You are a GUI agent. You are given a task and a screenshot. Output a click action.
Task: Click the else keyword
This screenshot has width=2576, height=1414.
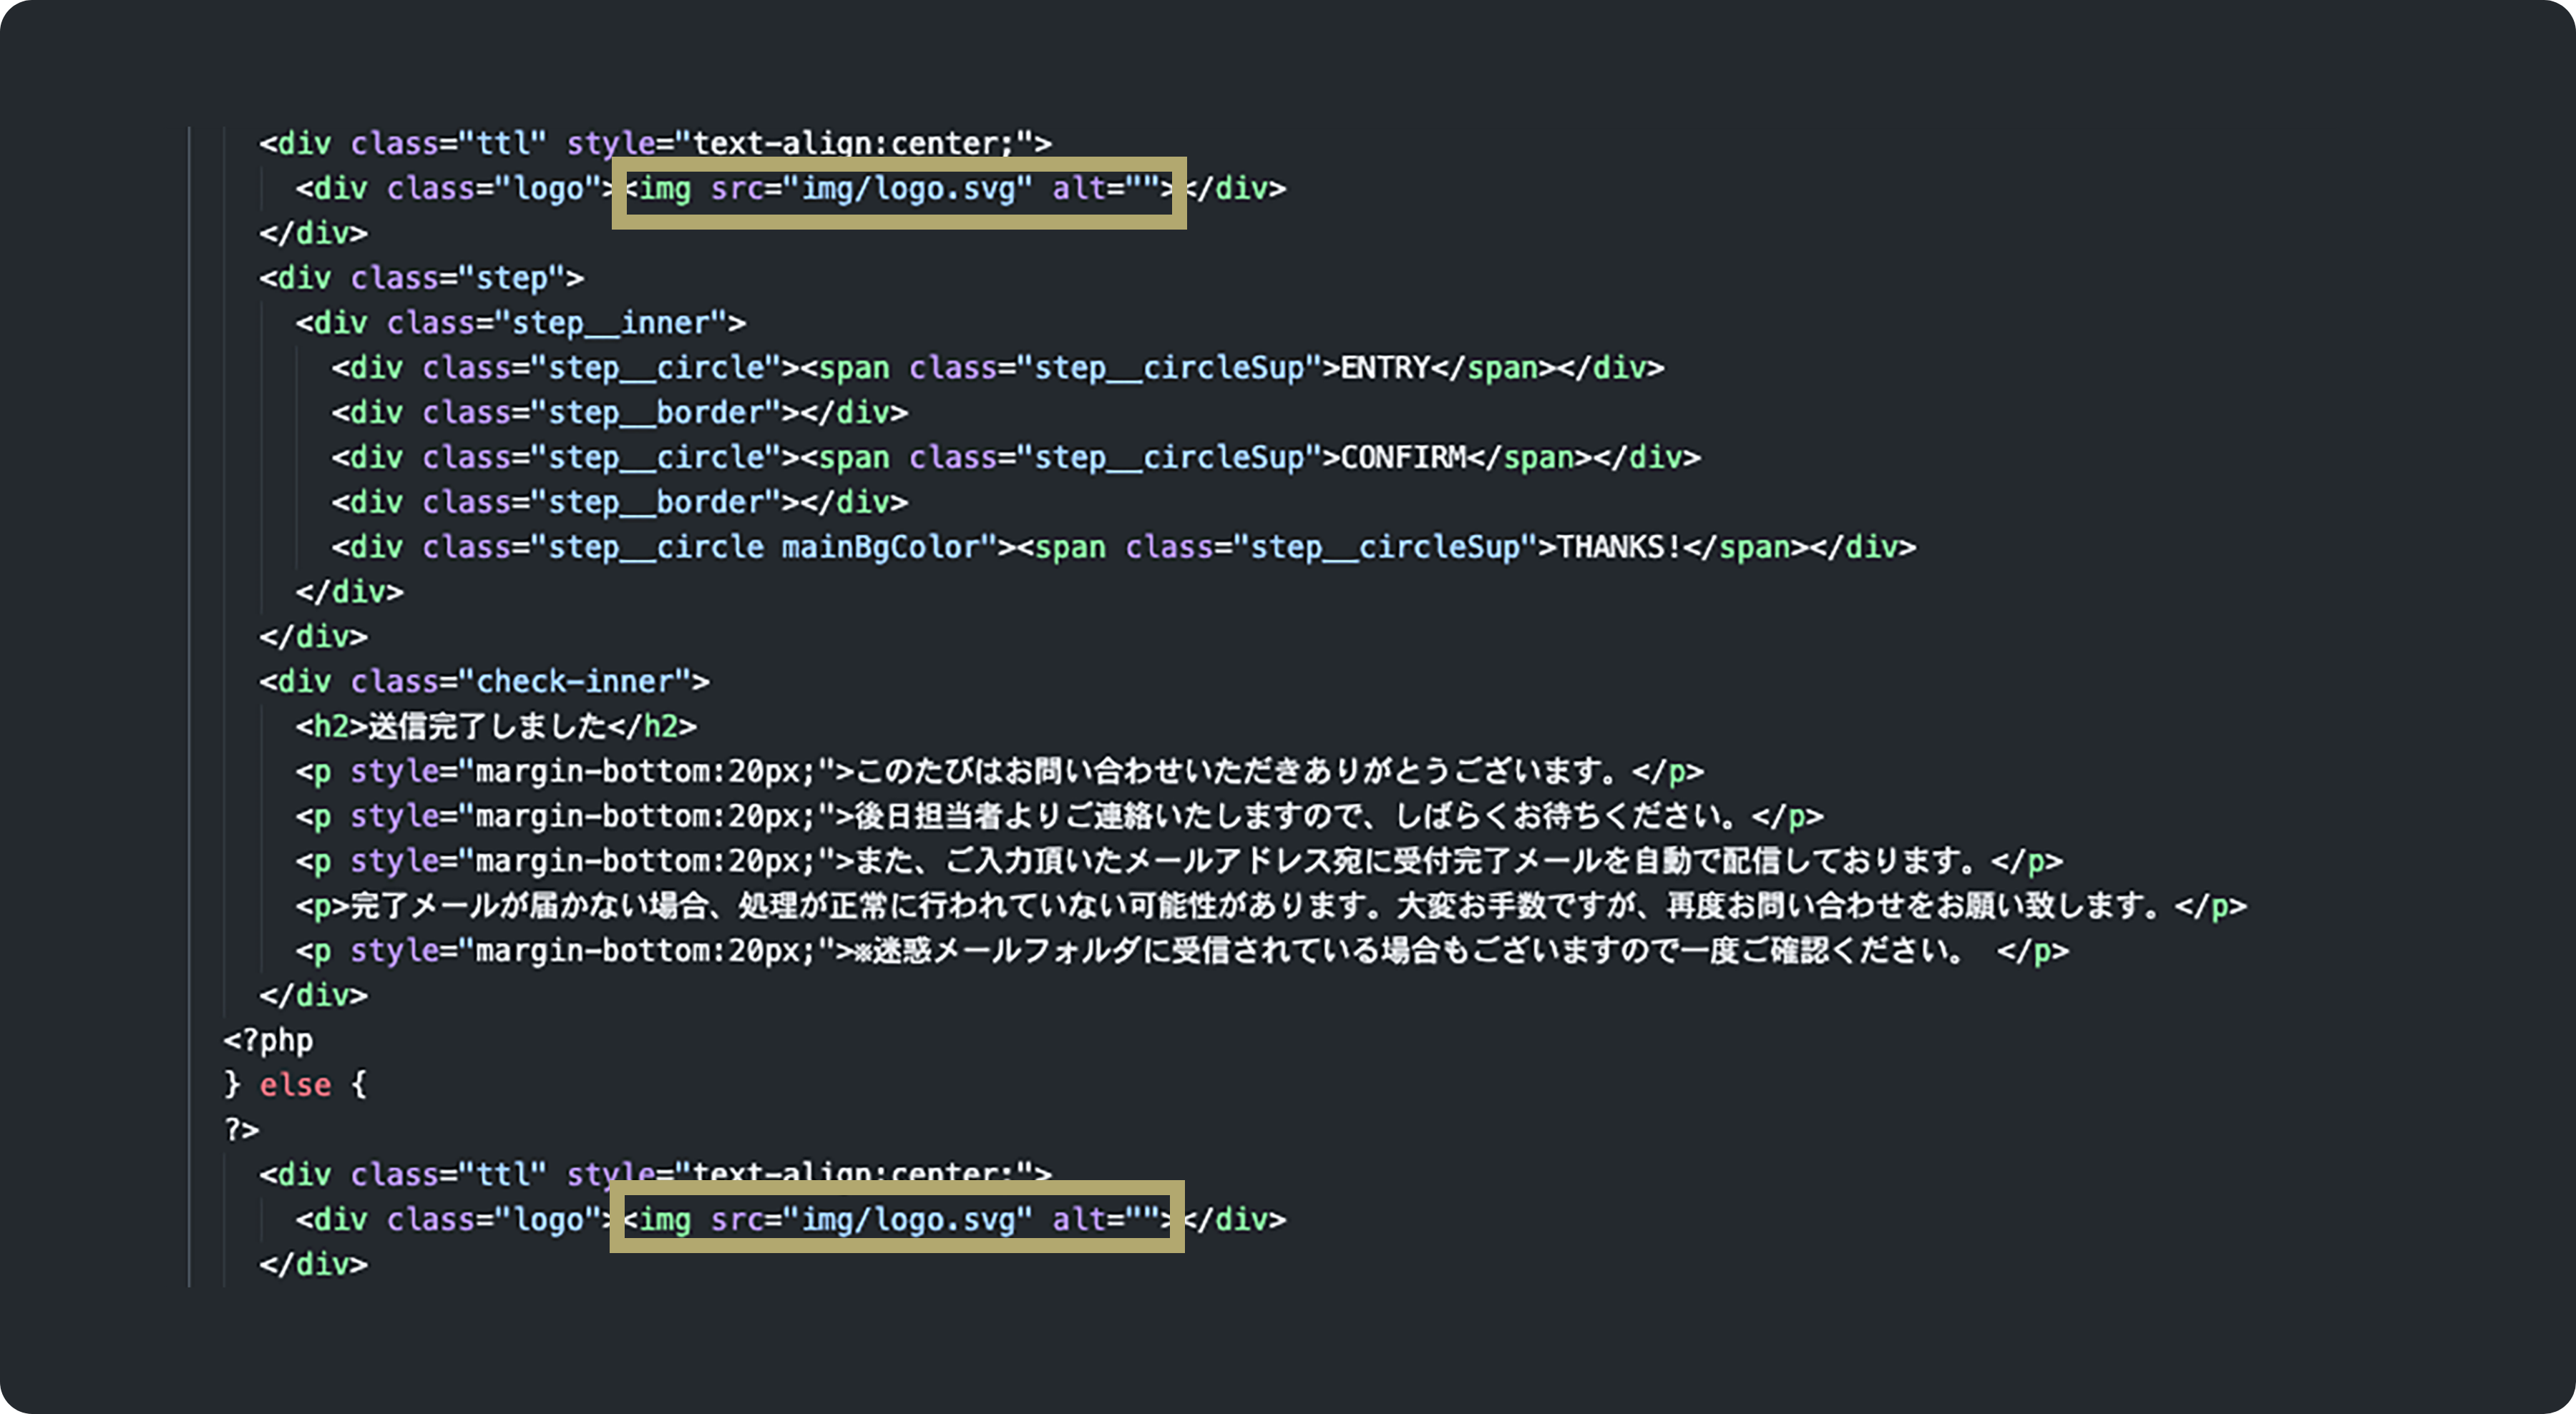point(295,1084)
